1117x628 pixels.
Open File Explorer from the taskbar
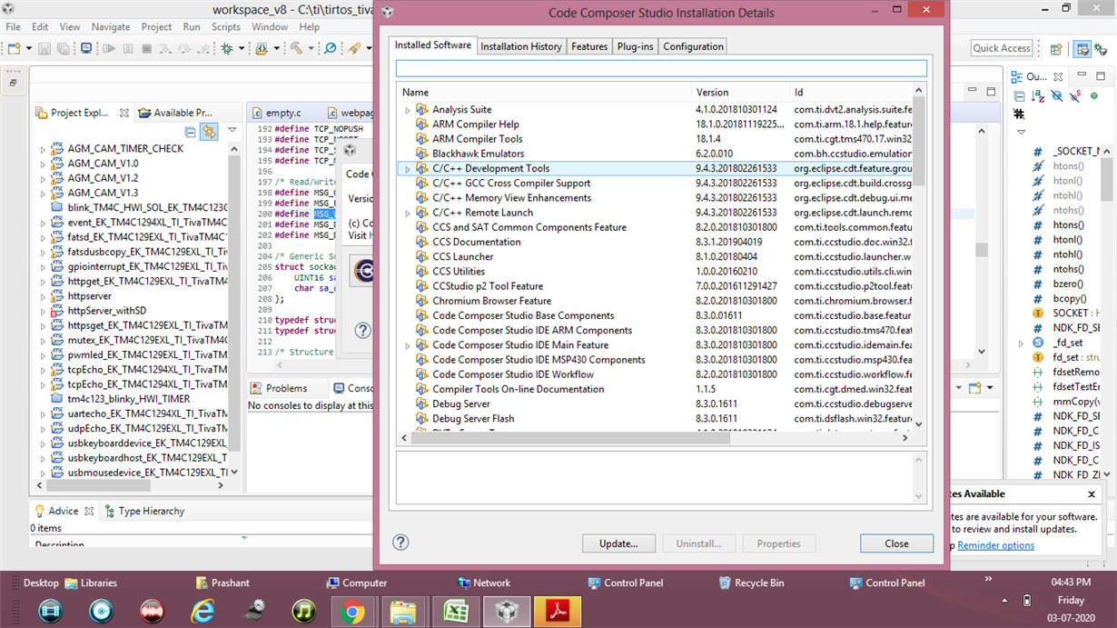click(404, 612)
